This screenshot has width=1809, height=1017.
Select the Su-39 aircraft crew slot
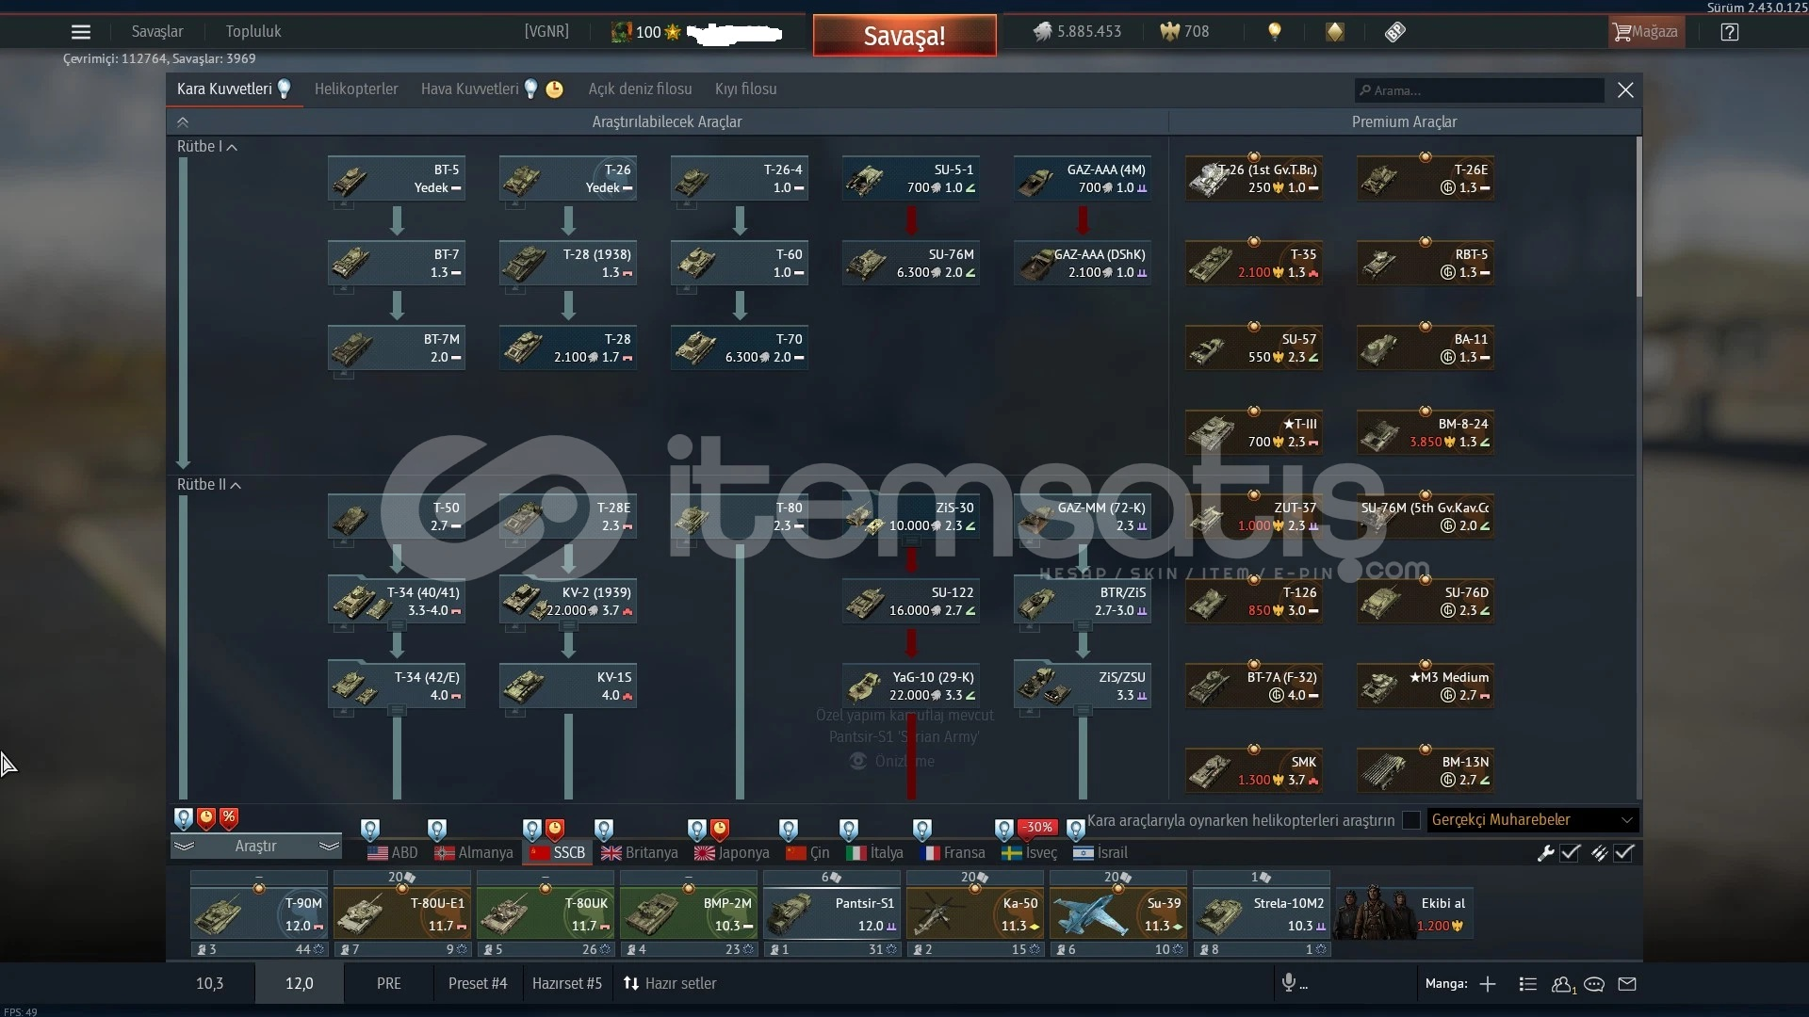1118,913
